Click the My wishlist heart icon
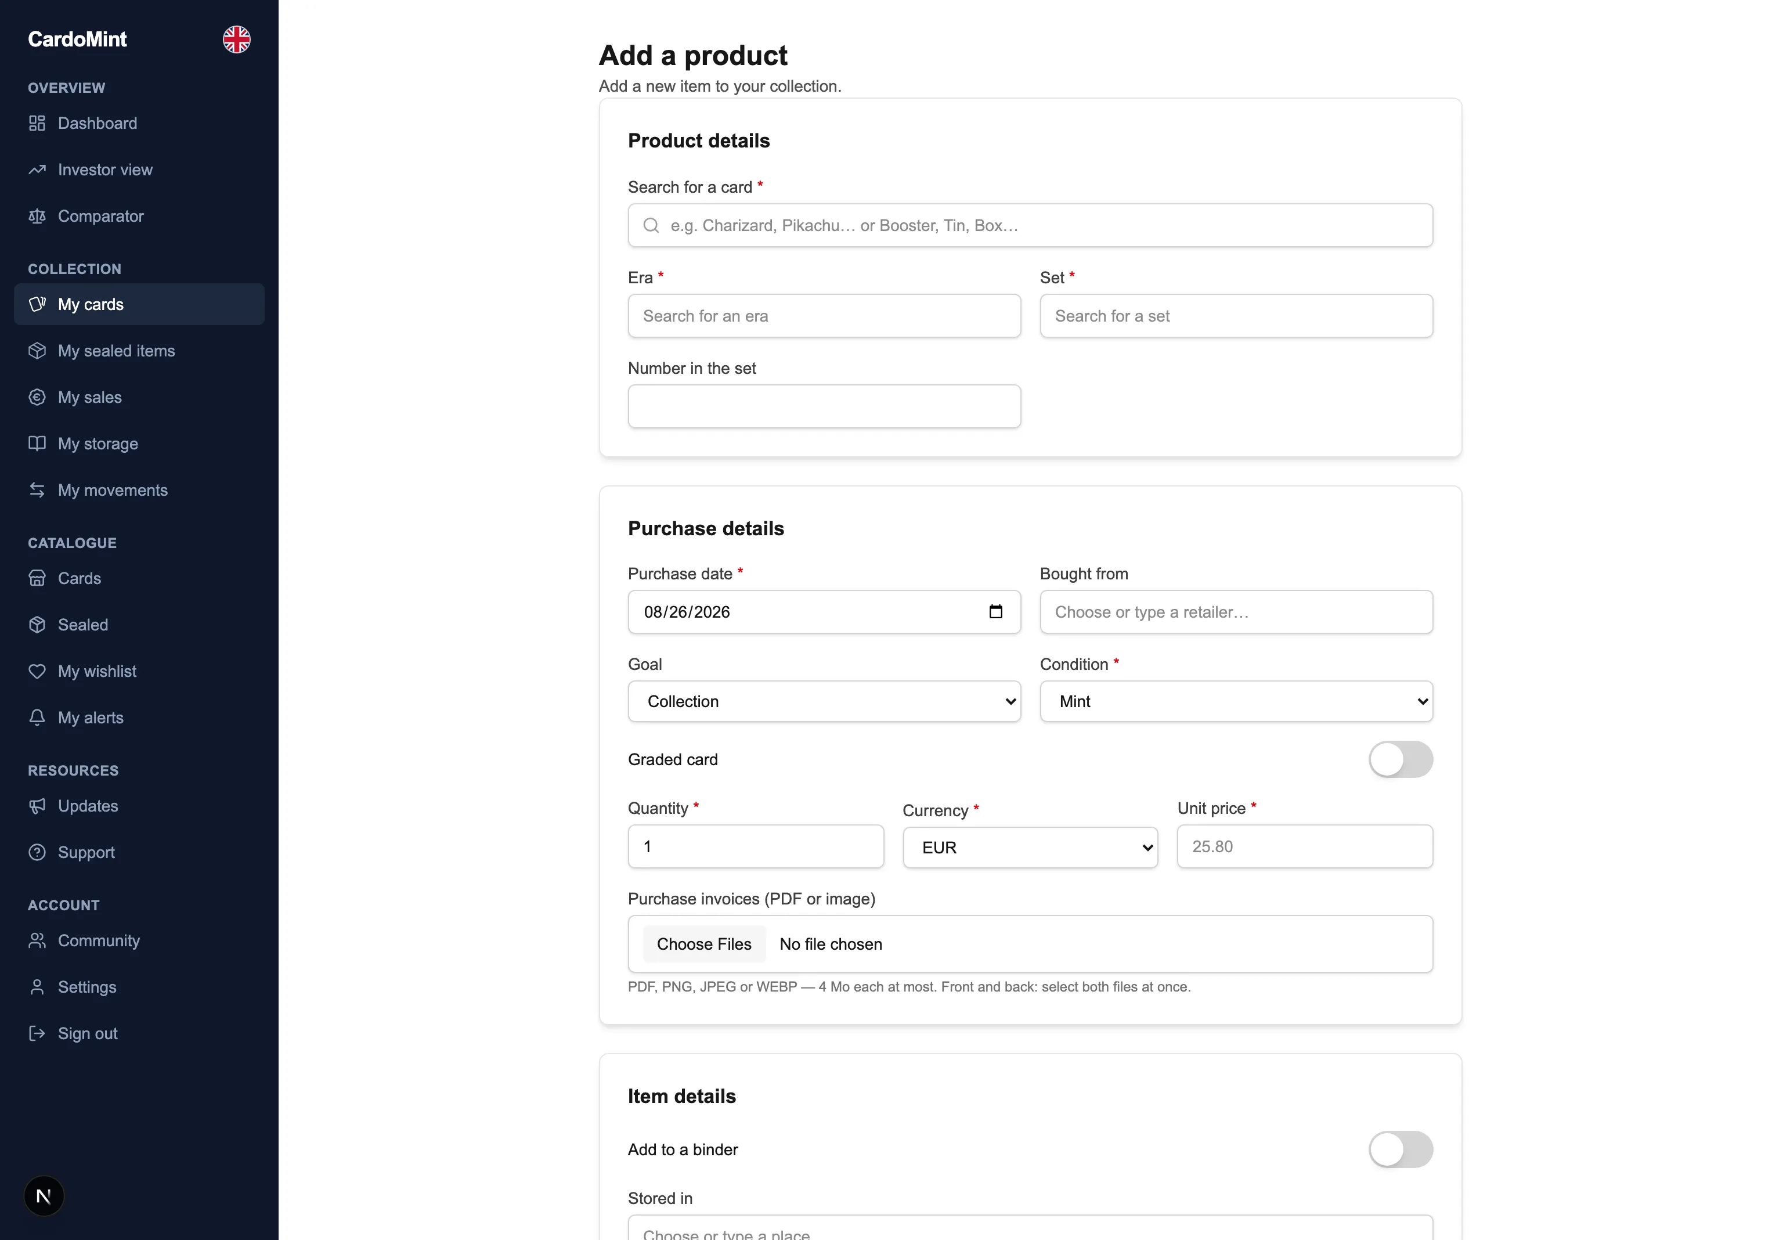Screen dimensions: 1783x1240 (37, 671)
